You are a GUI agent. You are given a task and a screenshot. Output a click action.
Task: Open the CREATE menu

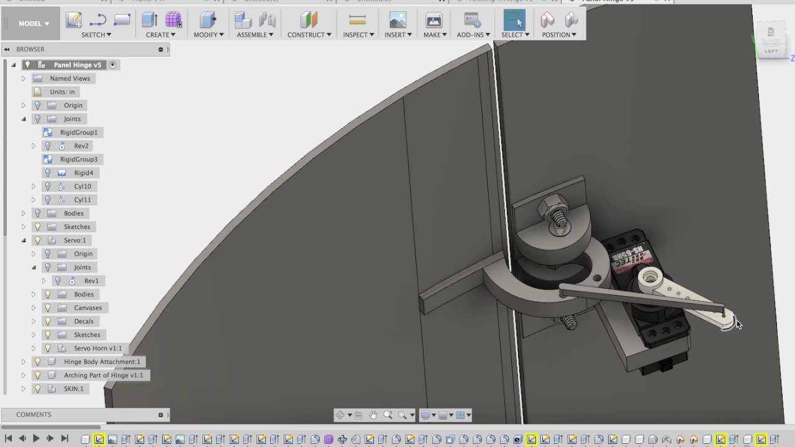(161, 35)
